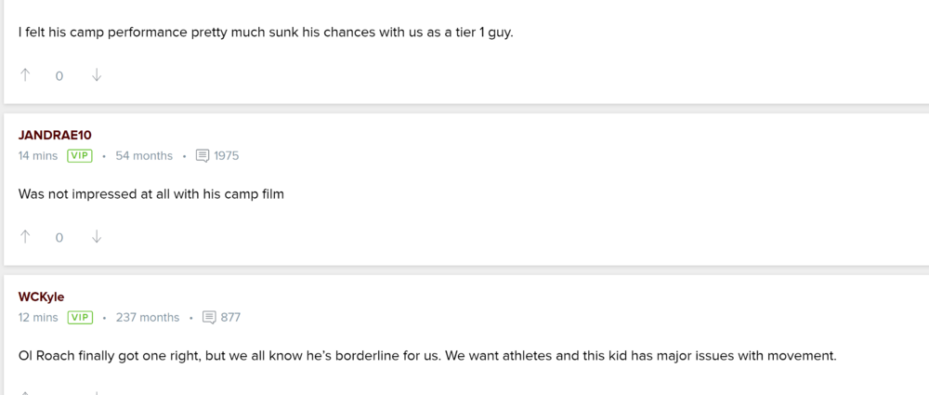Image resolution: width=929 pixels, height=395 pixels.
Task: Click the 14 mins timestamp
Action: (x=38, y=156)
